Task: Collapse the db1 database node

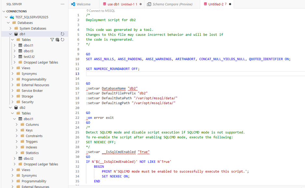Action: point(10,34)
